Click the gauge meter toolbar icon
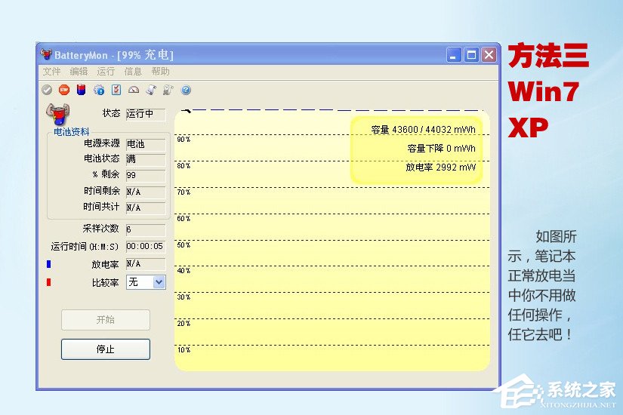The height and width of the screenshot is (415, 623). coord(134,90)
